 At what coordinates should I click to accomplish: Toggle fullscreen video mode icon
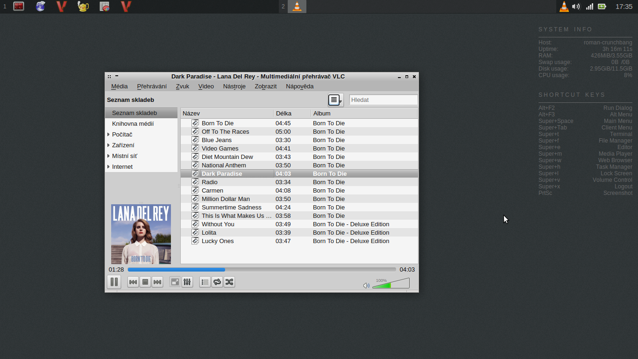click(175, 282)
